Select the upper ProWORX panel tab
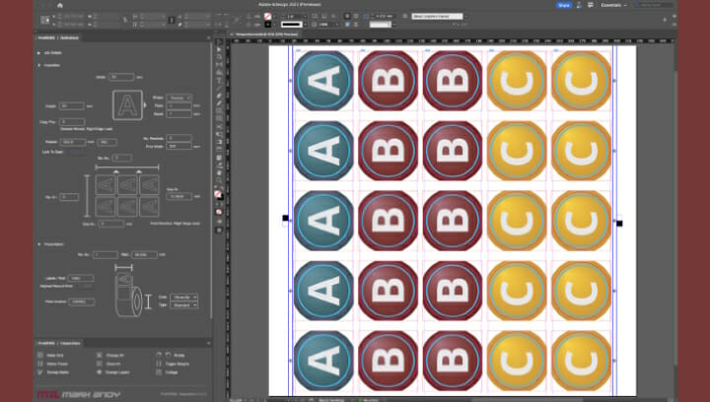 click(58, 38)
